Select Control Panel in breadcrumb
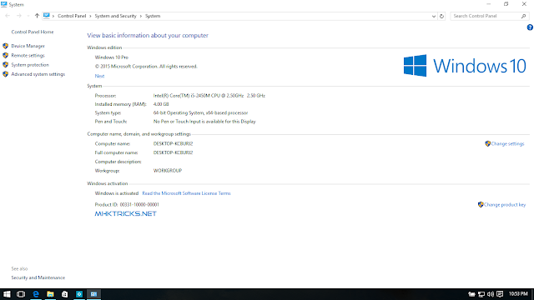This screenshot has width=534, height=300. 72,16
